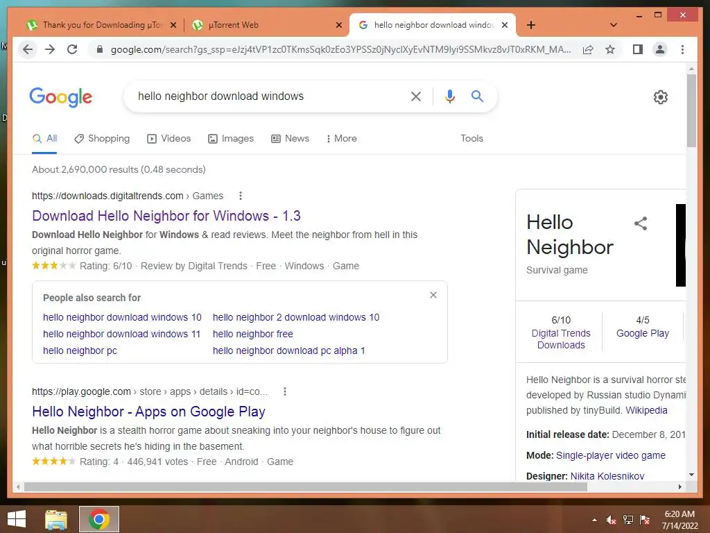Search hello neighbor download windows 10
710x533 pixels.
[122, 317]
